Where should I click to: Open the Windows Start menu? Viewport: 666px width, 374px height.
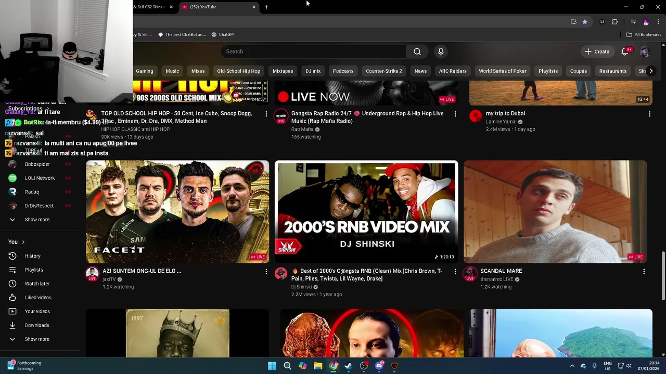pos(272,366)
